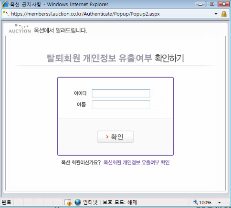This screenshot has width=231, height=208.
Task: Open the zoom level dropdown arrow
Action: click(220, 203)
